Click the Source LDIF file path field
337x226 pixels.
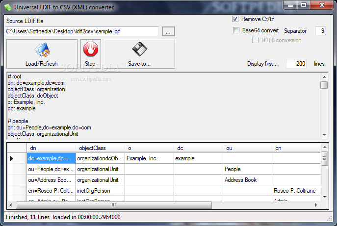(x=82, y=31)
